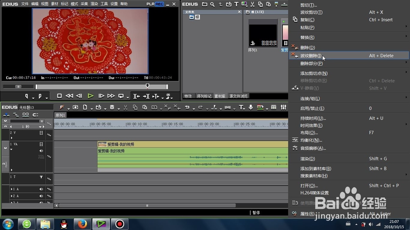Mute the 1 A audio track
The height and width of the screenshot is (230, 410).
pyautogui.click(x=41, y=189)
